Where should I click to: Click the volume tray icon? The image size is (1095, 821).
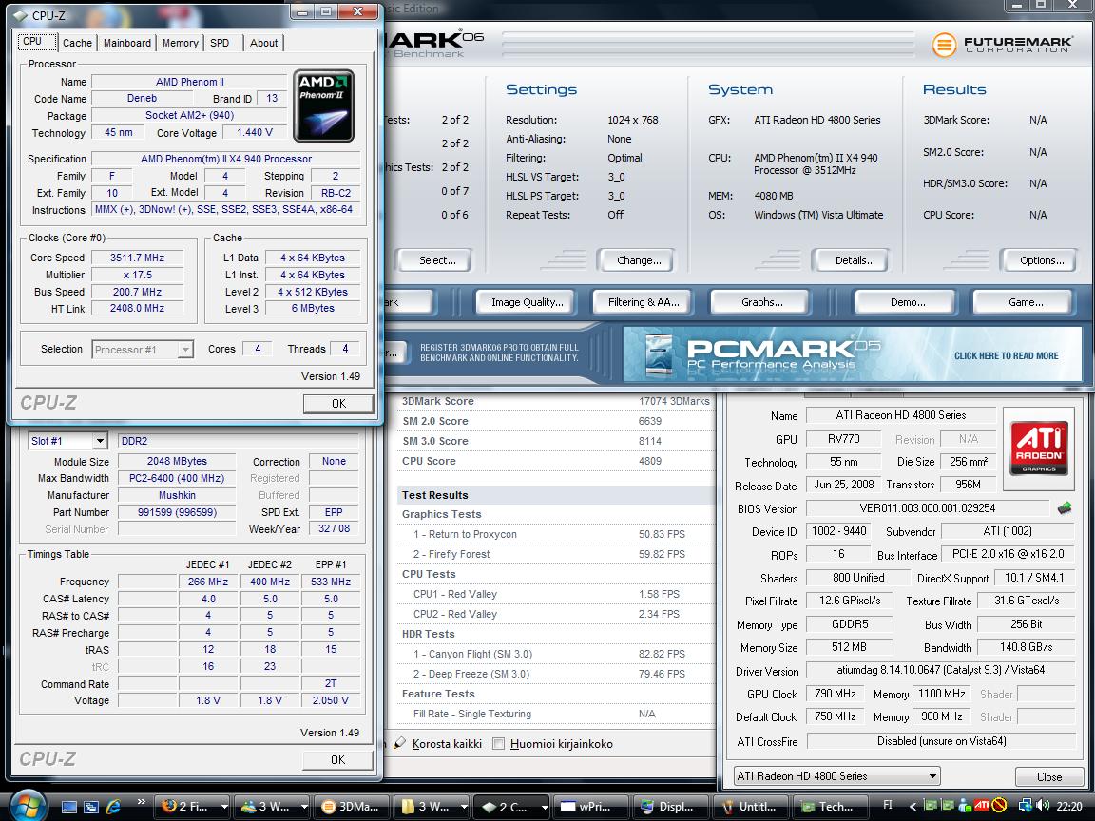tap(1044, 806)
